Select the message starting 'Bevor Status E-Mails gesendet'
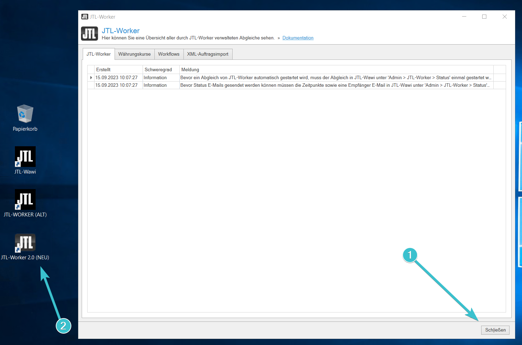The image size is (522, 345). tap(336, 85)
